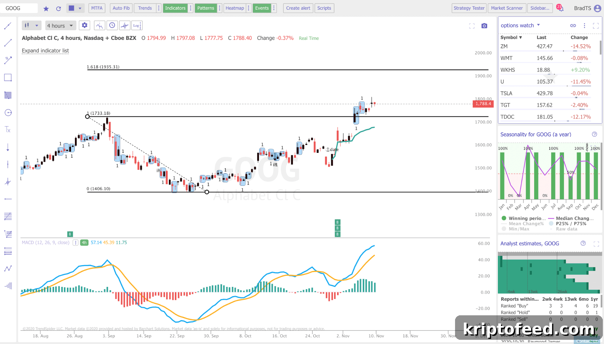Select the text annotation tool
The height and width of the screenshot is (344, 604).
point(8,130)
